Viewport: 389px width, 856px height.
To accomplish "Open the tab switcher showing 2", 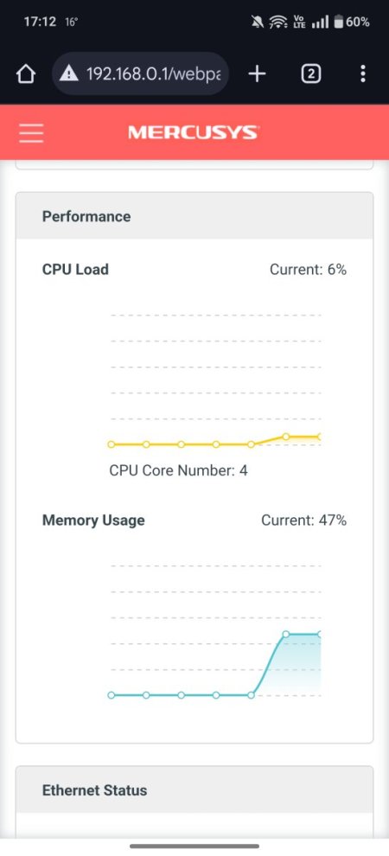I will click(x=311, y=73).
